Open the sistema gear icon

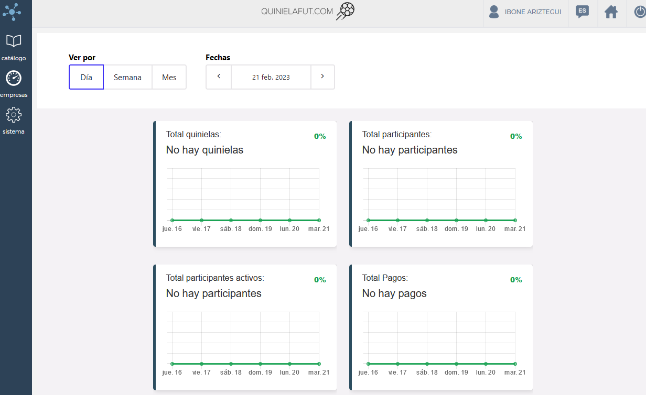(x=13, y=115)
